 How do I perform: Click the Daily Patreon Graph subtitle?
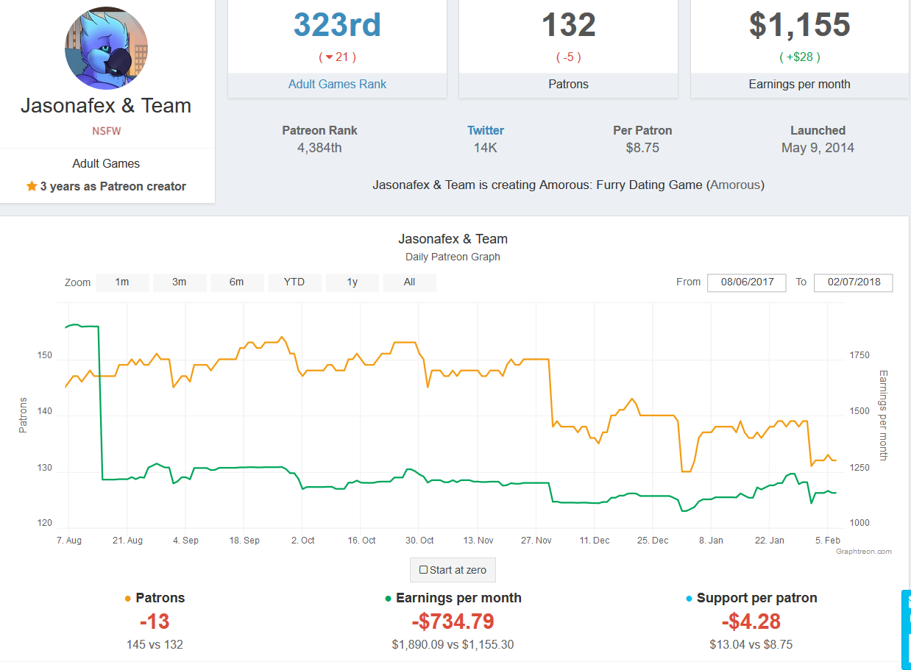[453, 257]
